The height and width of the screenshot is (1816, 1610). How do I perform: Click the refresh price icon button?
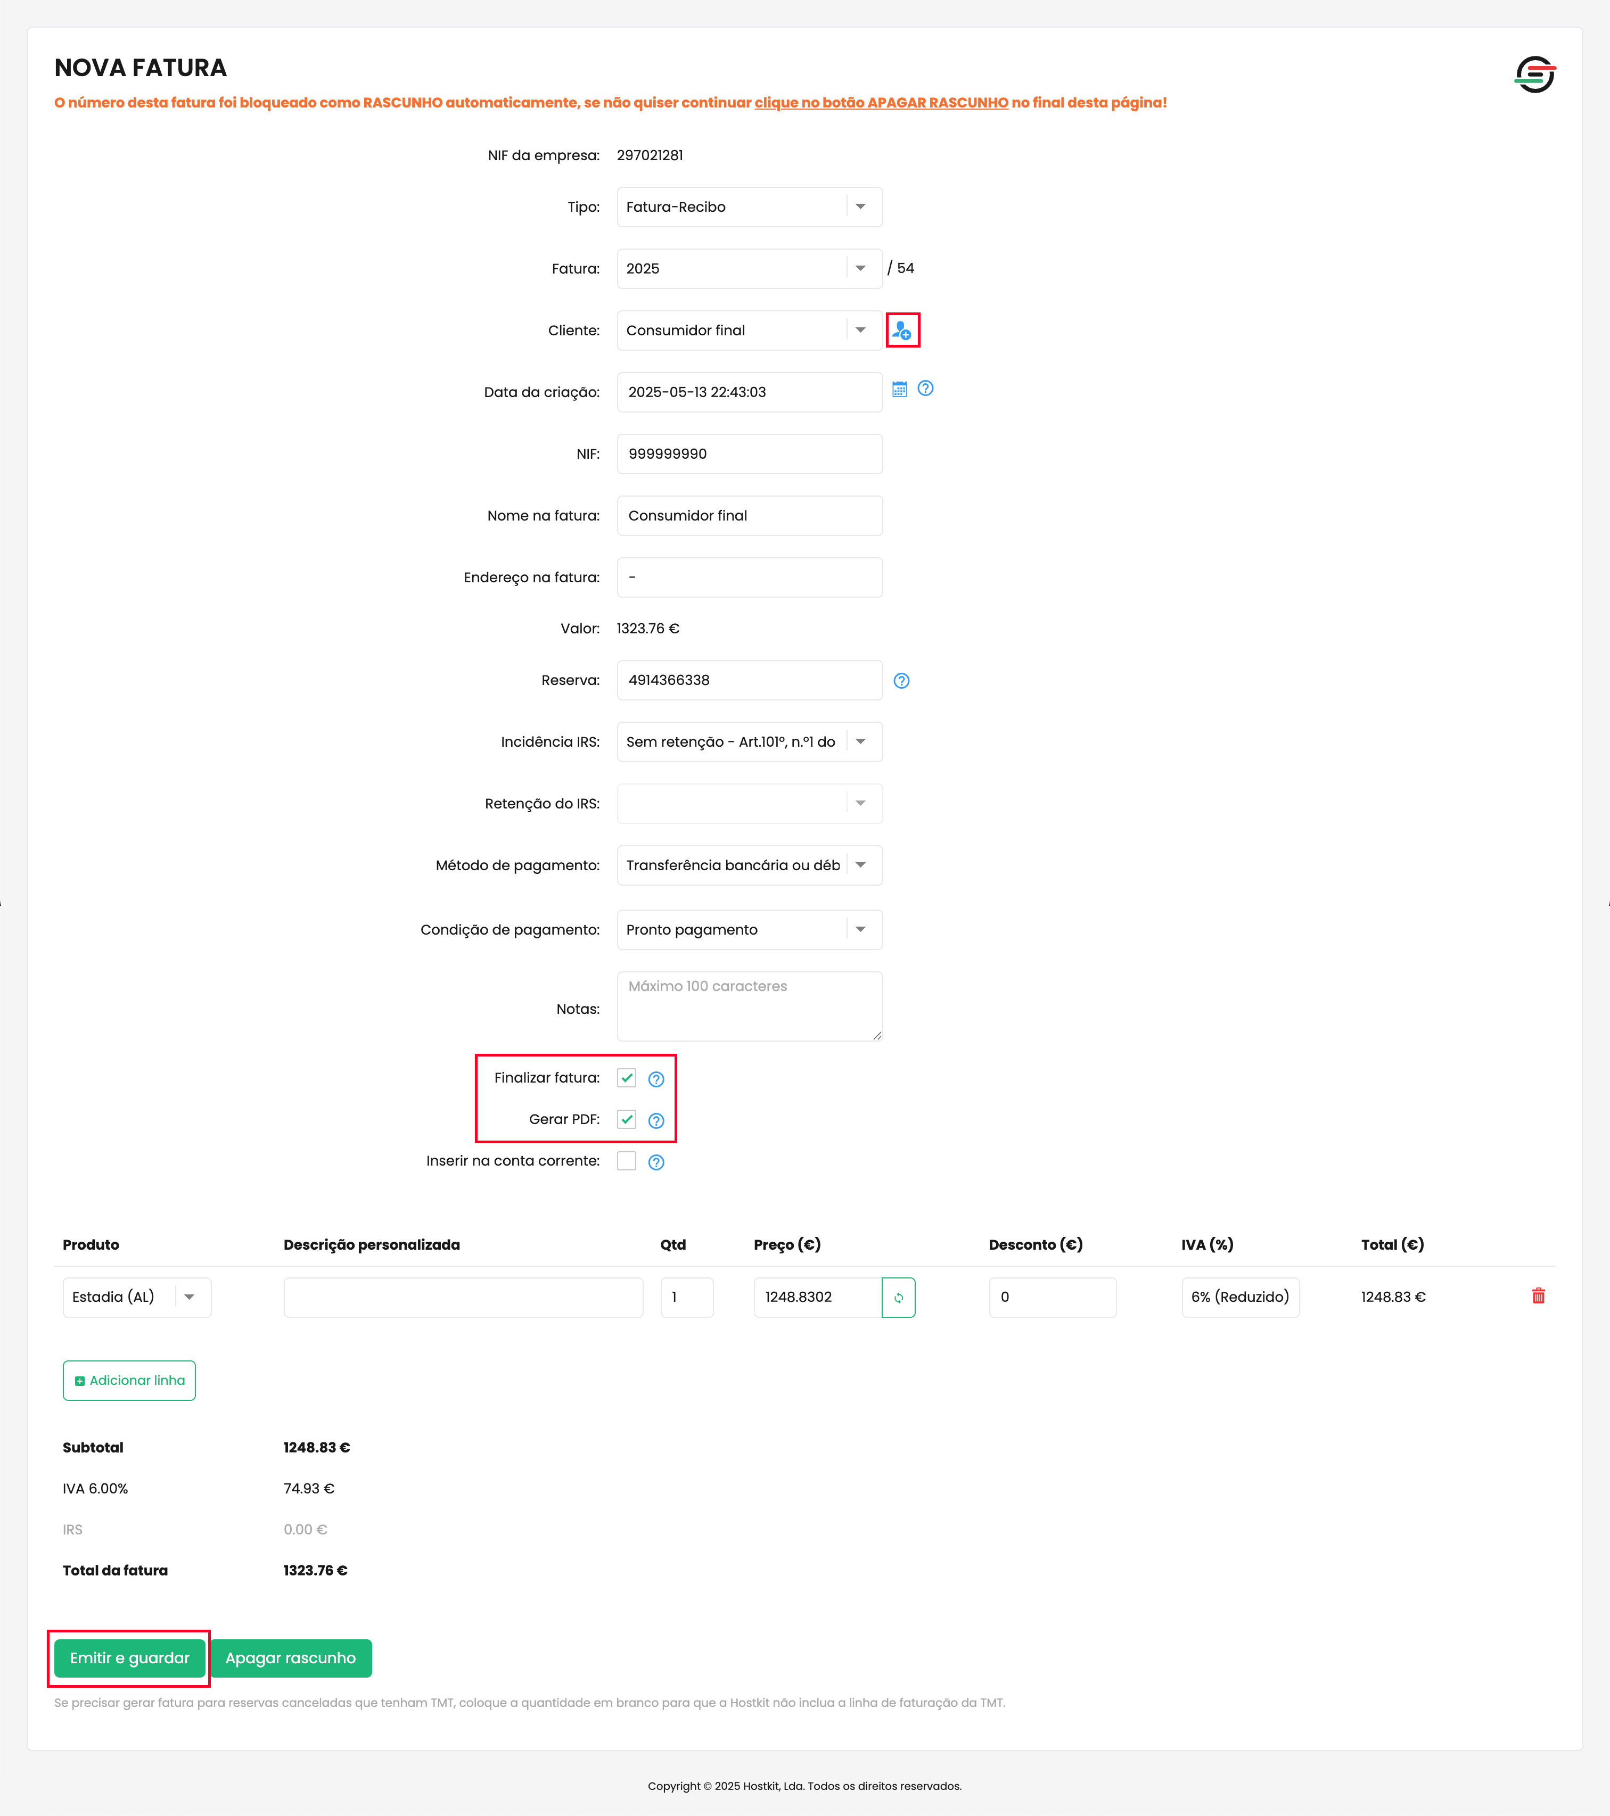pyautogui.click(x=898, y=1297)
